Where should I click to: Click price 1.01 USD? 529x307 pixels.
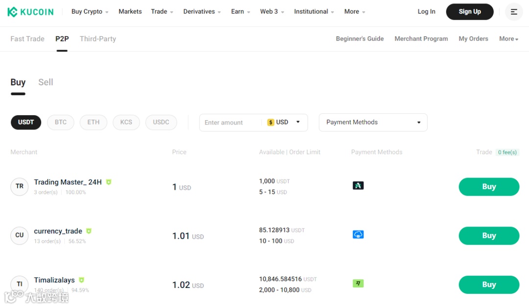(x=188, y=236)
